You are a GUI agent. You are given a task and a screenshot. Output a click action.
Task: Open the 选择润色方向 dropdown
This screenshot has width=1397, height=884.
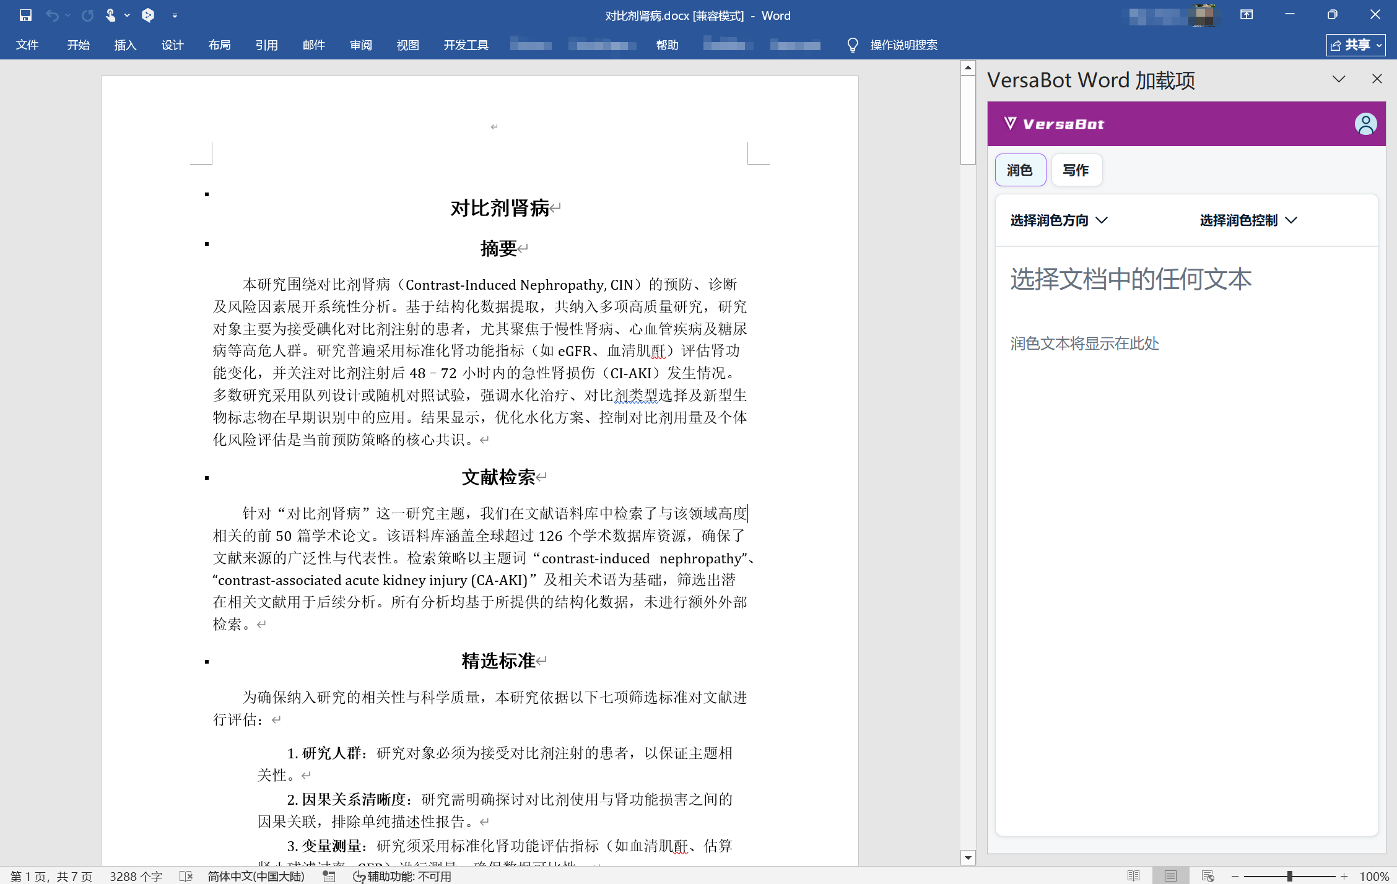click(1059, 220)
